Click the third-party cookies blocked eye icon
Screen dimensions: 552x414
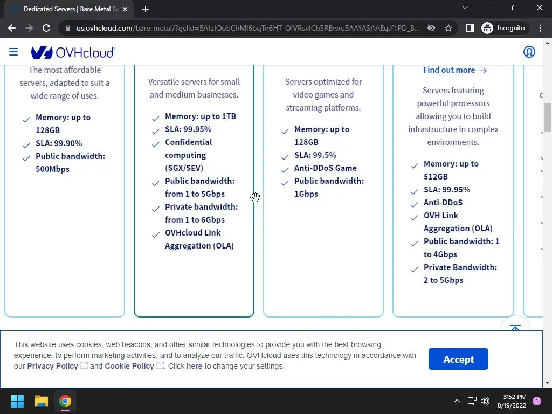pos(431,28)
